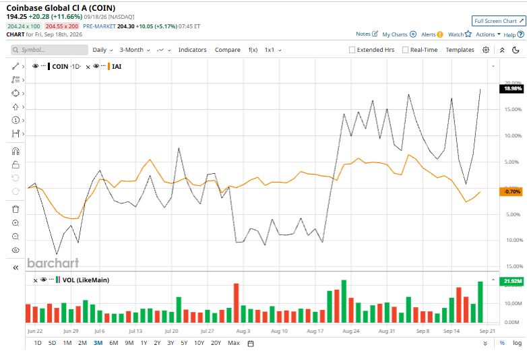Switch to dark mode moon icon

tap(516, 50)
